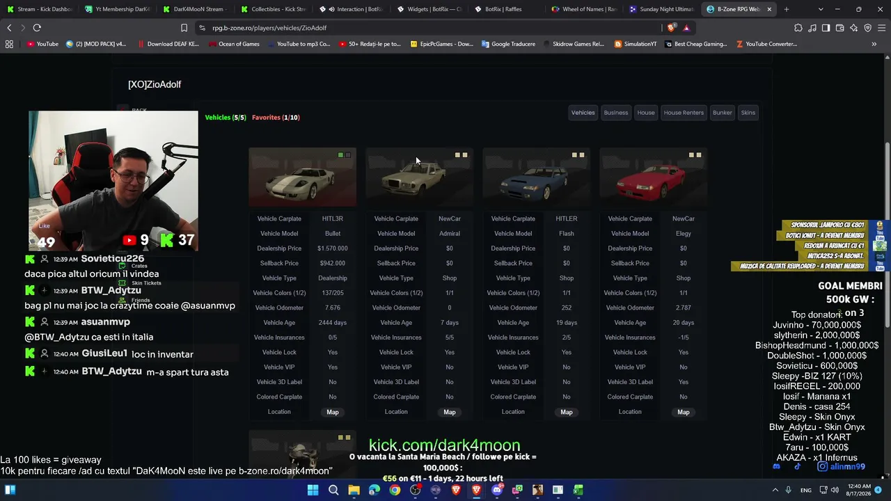Open the Bunker section
This screenshot has width=891, height=501.
point(723,113)
